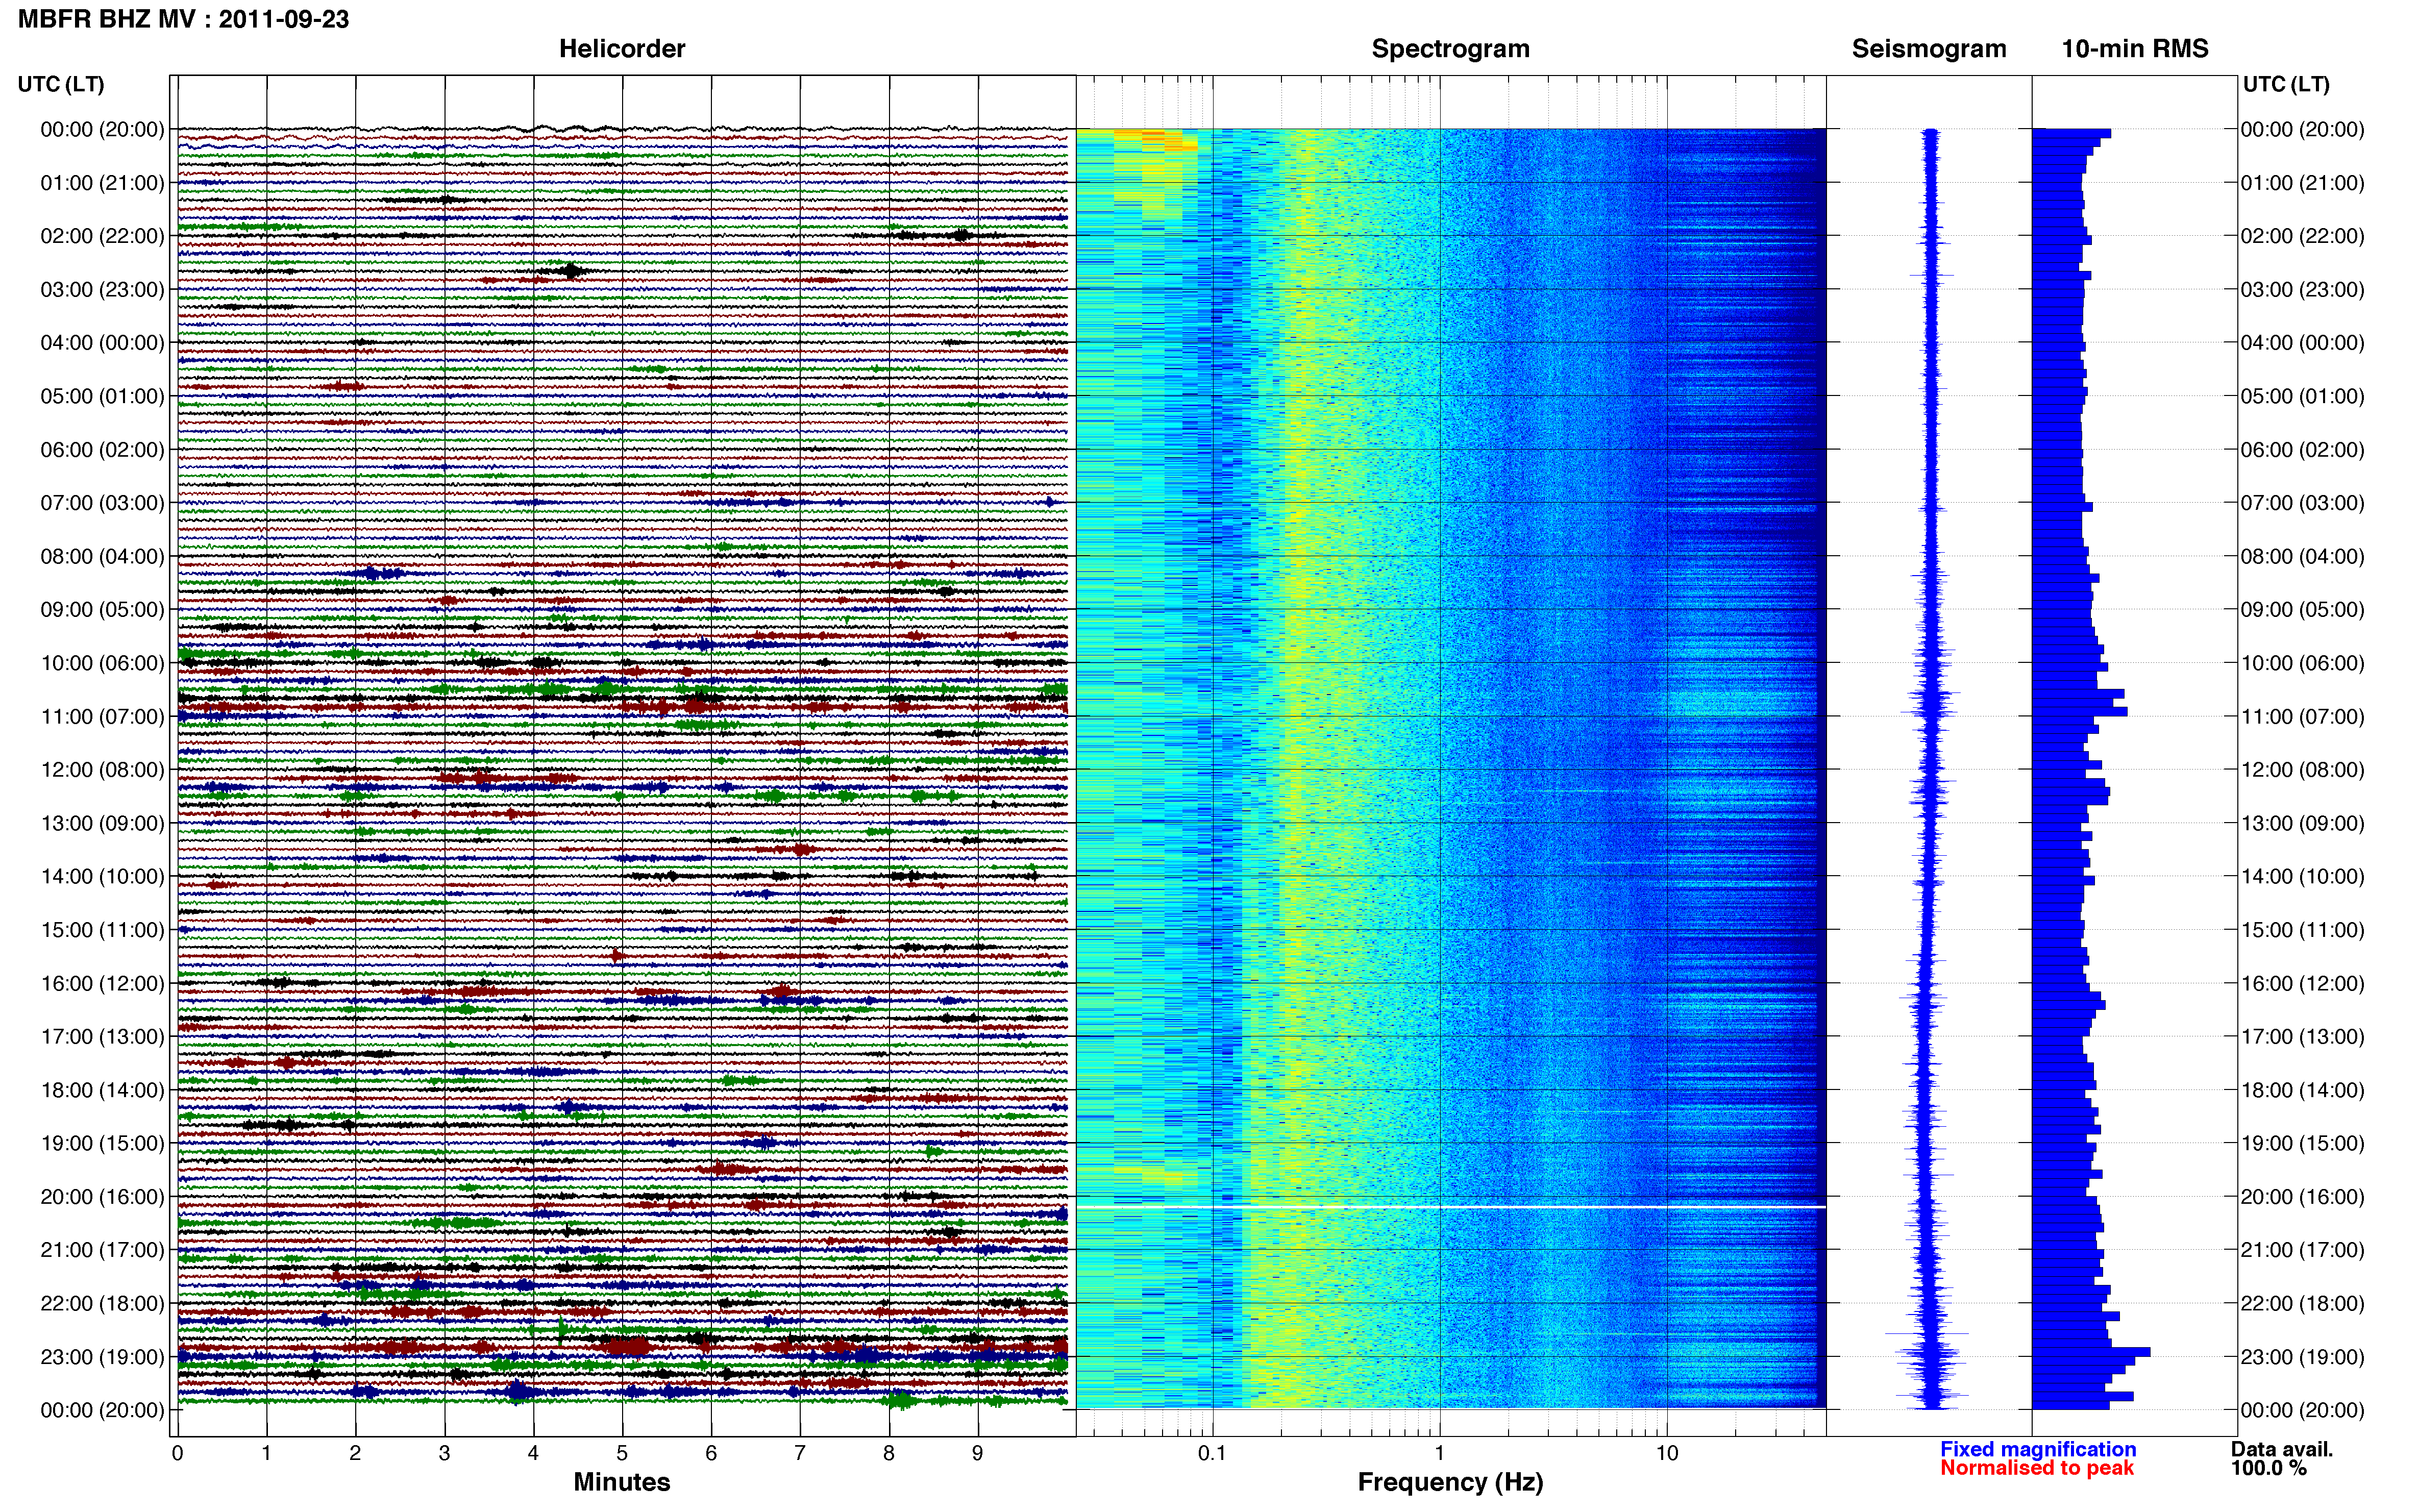Click the left '12:00 (08:00)' time label

coord(102,770)
